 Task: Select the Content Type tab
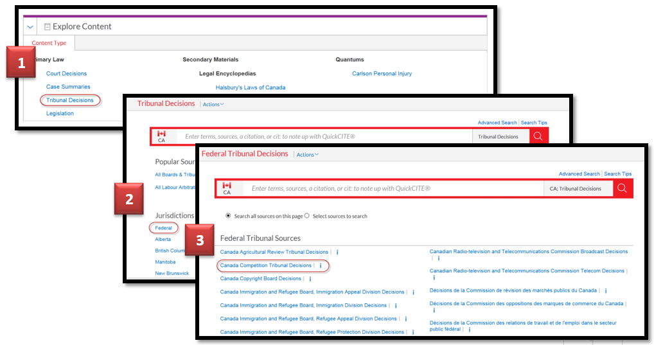point(49,43)
